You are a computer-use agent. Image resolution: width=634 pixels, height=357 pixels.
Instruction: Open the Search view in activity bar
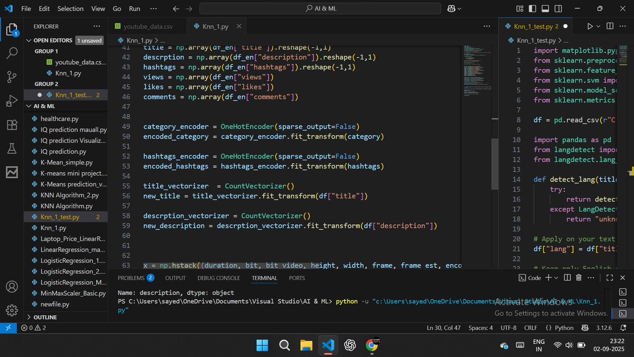click(12, 53)
